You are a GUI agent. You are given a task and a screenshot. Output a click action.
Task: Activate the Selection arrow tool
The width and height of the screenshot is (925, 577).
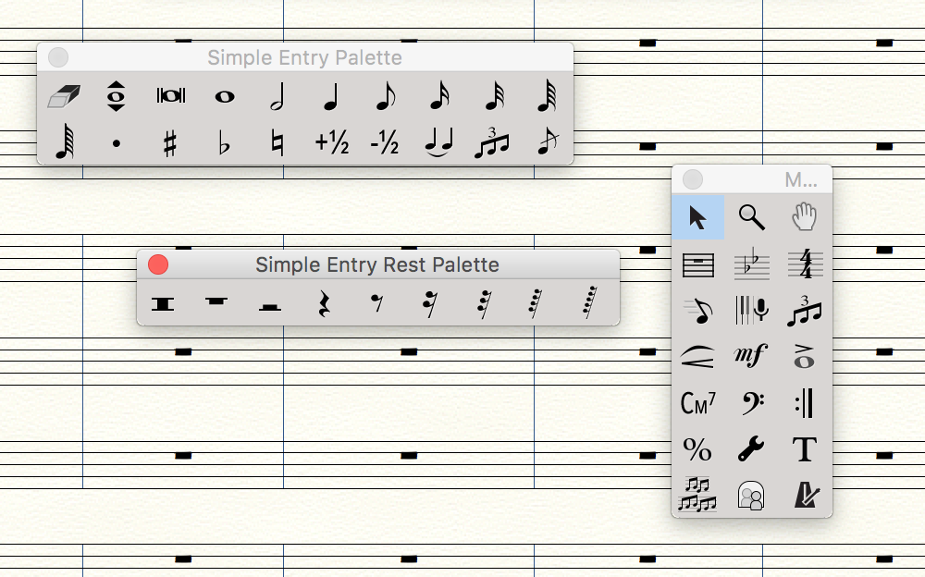(697, 217)
